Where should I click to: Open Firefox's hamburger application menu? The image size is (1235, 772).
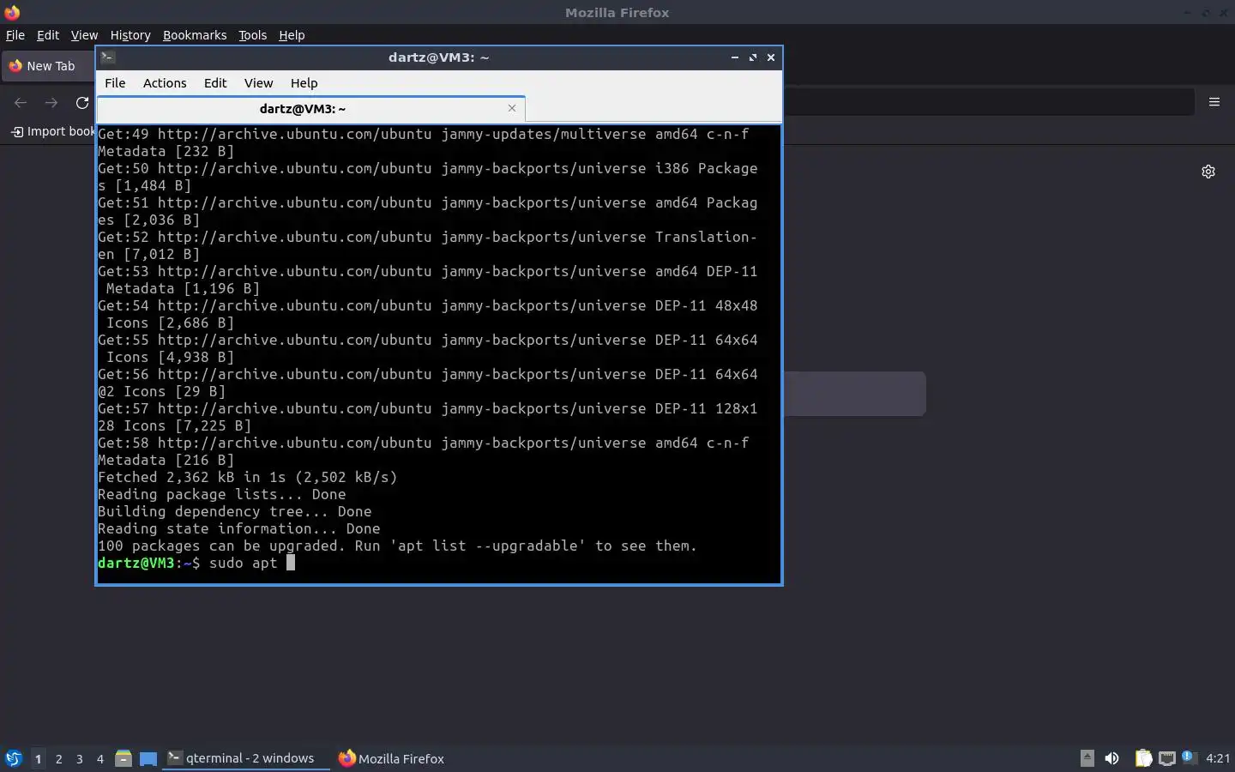click(x=1214, y=102)
